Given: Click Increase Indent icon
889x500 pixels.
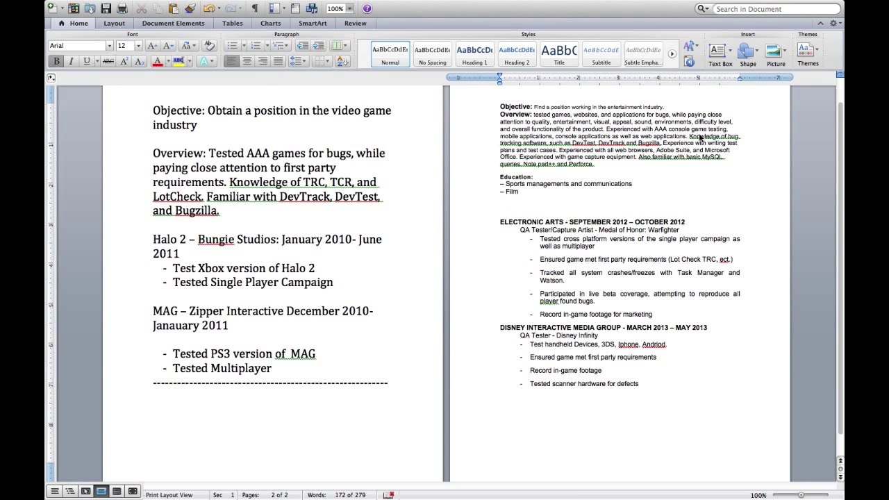Looking at the screenshot, I should click(317, 45).
